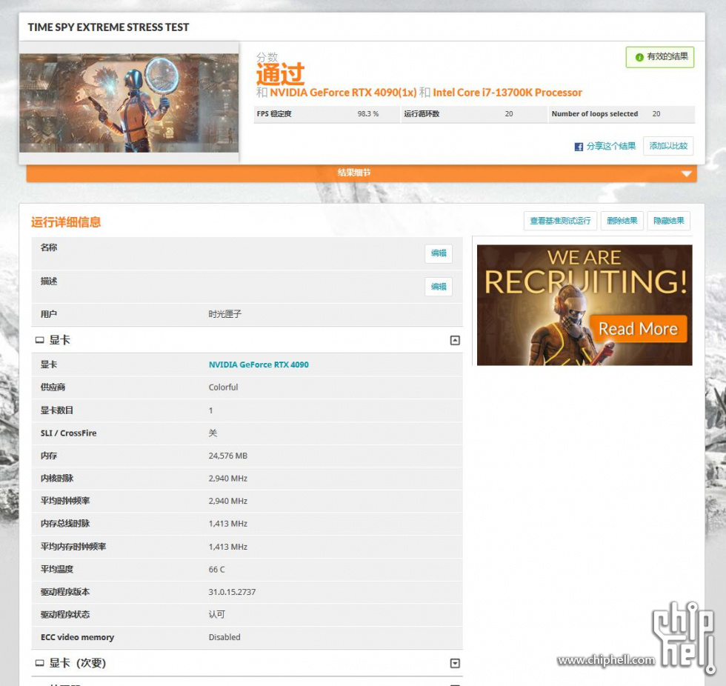Click the 隐藏结果 button

(668, 221)
